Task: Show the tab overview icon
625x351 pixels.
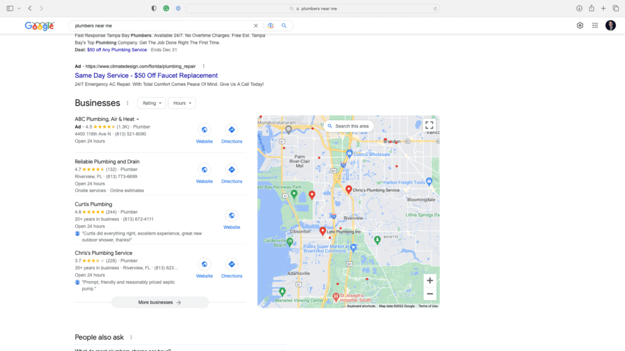Action: pos(616,9)
